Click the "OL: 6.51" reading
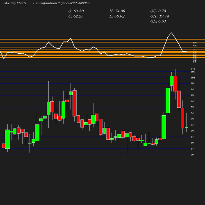 tap(158, 21)
